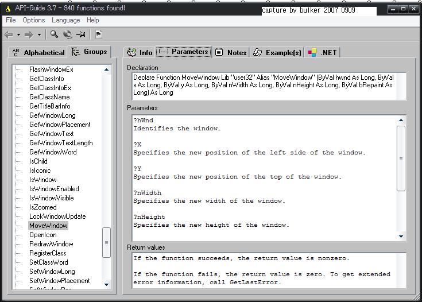Click the document page toolbar icon
The width and height of the screenshot is (422, 302).
tap(99, 34)
